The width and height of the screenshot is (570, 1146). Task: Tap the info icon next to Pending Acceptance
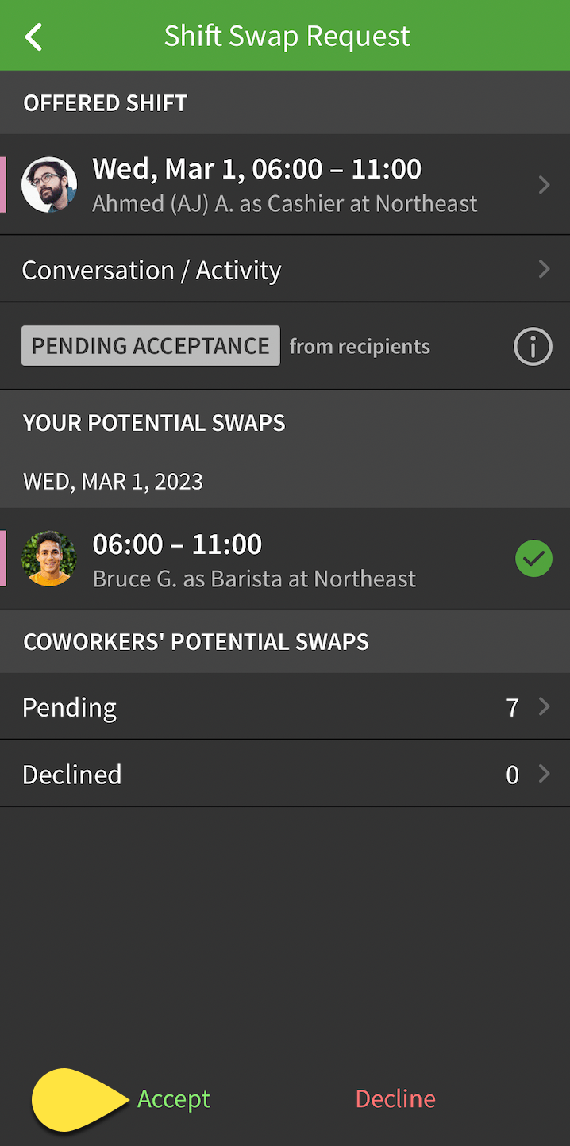point(533,346)
